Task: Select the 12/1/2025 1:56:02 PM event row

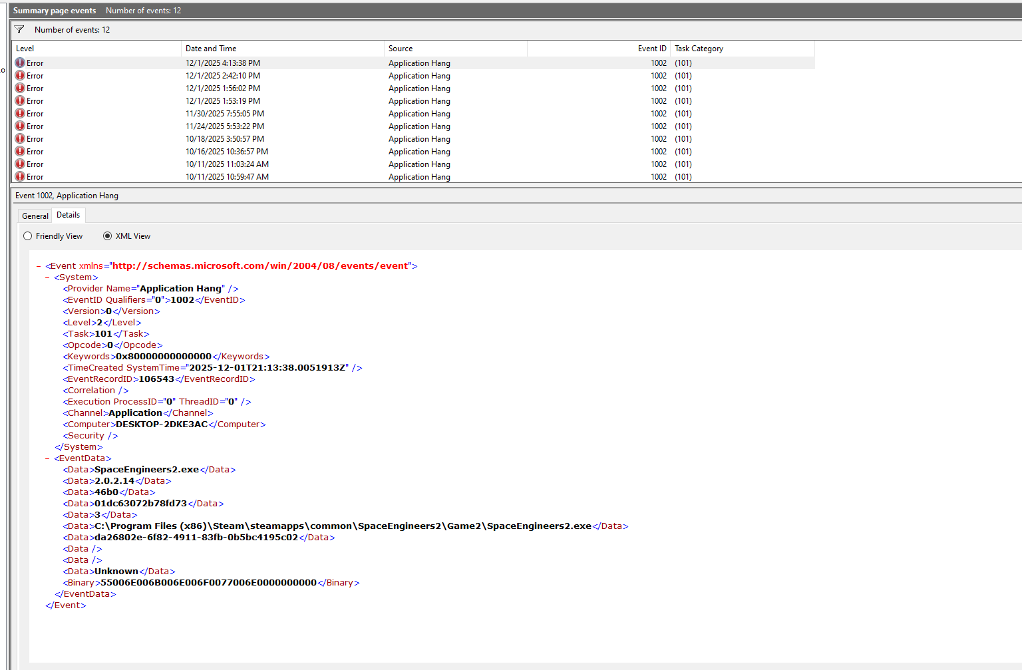Action: (223, 88)
